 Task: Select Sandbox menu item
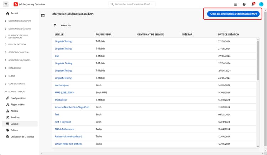(x=15, y=117)
